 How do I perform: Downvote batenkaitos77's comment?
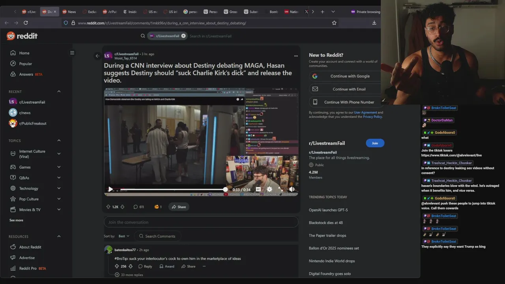pyautogui.click(x=131, y=266)
